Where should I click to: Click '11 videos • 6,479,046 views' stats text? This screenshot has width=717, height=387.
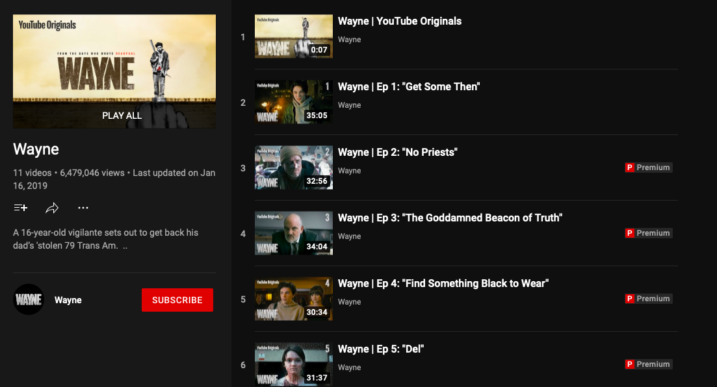click(69, 173)
